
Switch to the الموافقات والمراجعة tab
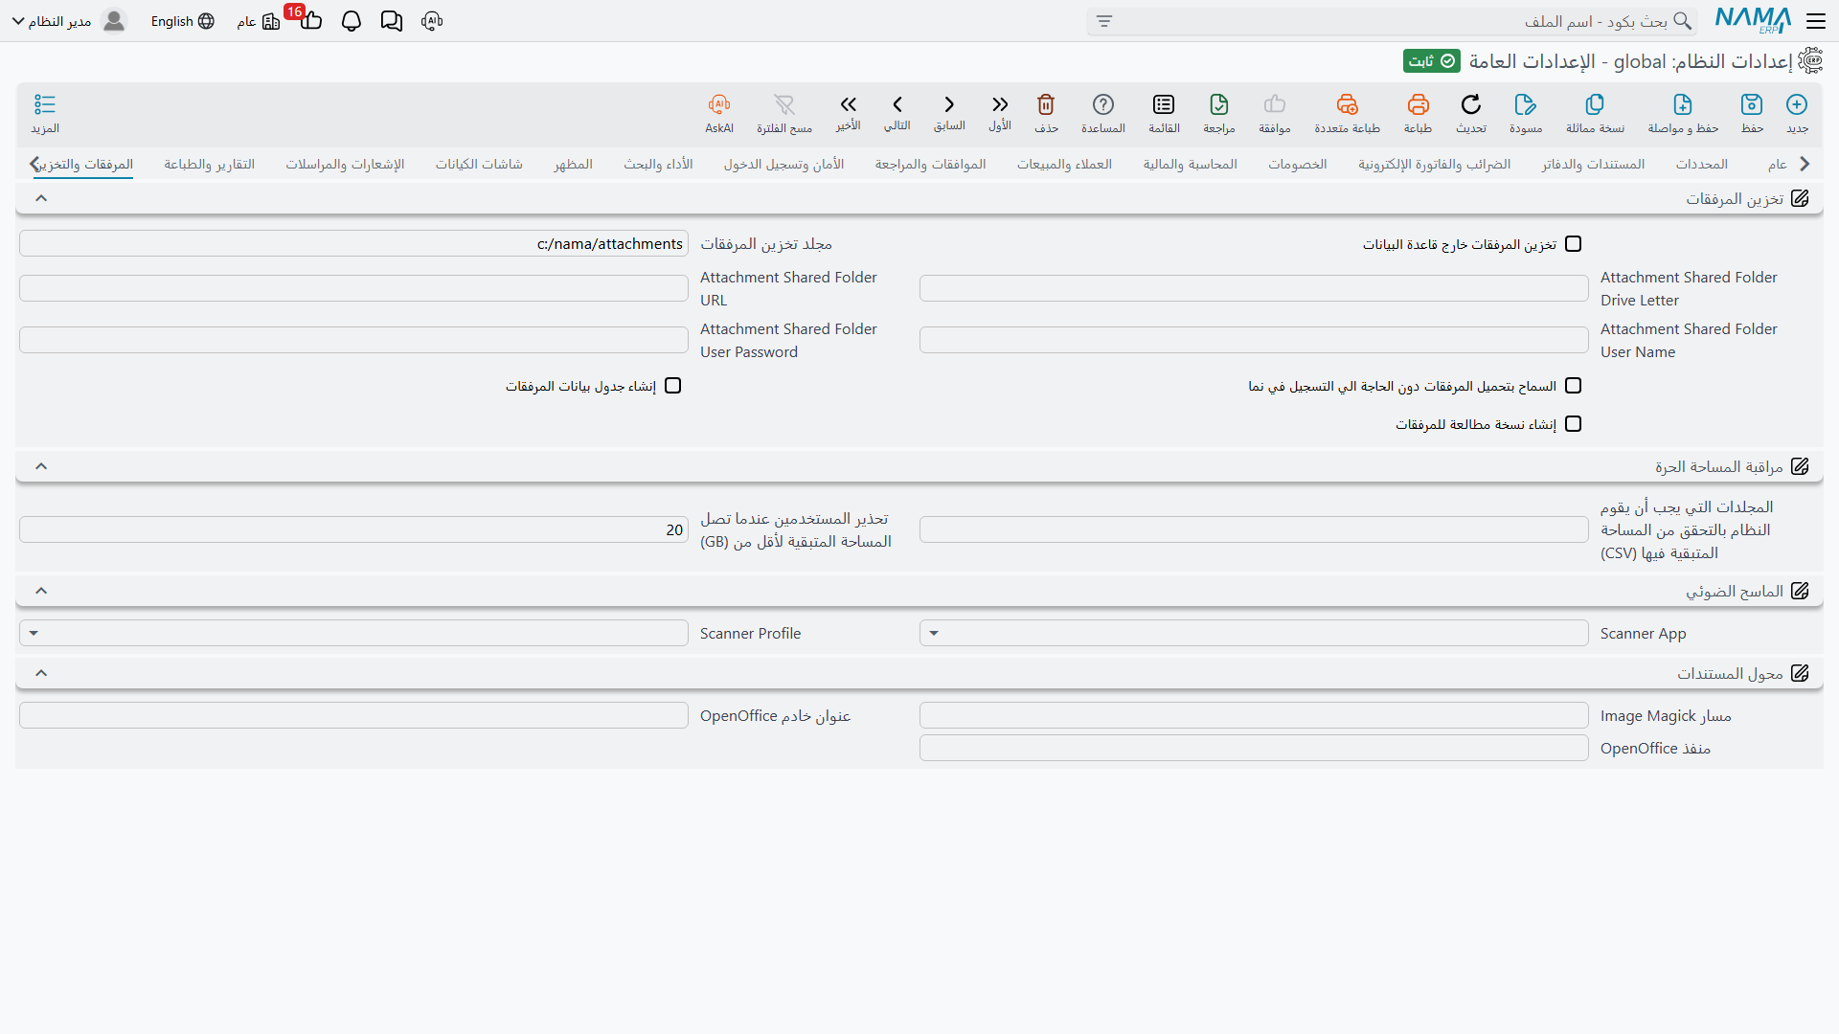coord(930,165)
